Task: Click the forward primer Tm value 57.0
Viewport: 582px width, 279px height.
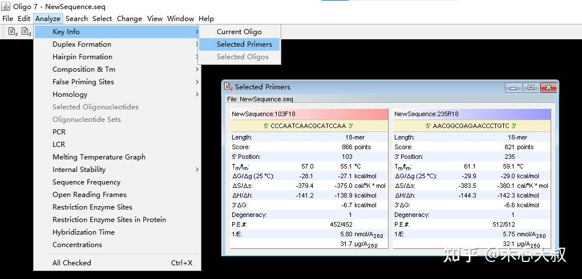Action: point(308,166)
